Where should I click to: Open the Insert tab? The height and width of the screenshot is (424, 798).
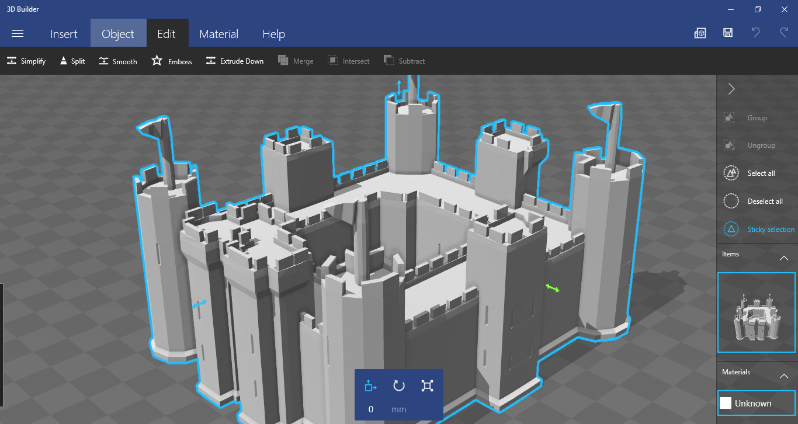click(64, 34)
